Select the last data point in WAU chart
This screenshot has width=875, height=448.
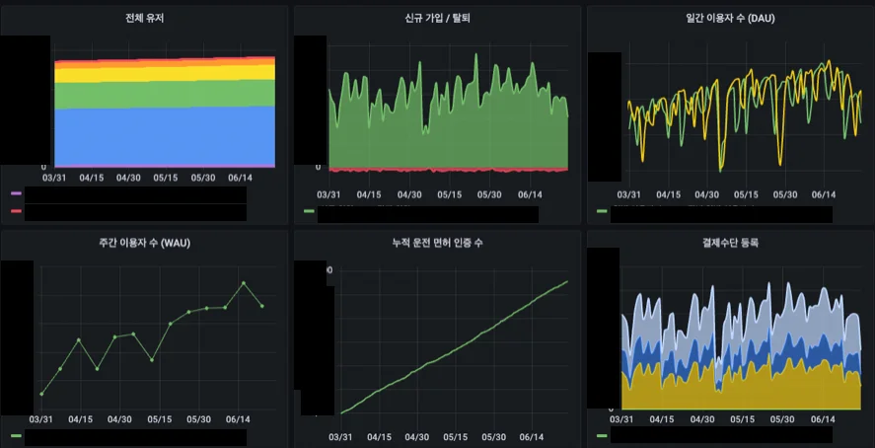click(261, 306)
